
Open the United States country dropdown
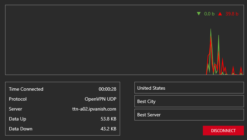(x=189, y=88)
